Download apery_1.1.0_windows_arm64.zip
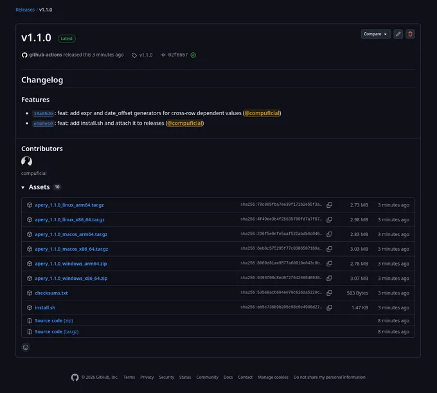The width and height of the screenshot is (437, 393). 71,264
